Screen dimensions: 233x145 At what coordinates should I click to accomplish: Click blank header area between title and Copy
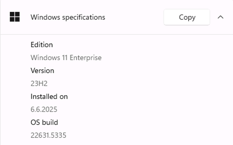point(134,17)
